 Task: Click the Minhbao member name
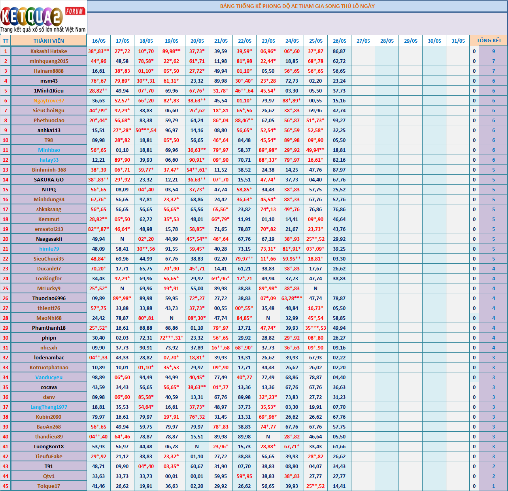(x=49, y=150)
